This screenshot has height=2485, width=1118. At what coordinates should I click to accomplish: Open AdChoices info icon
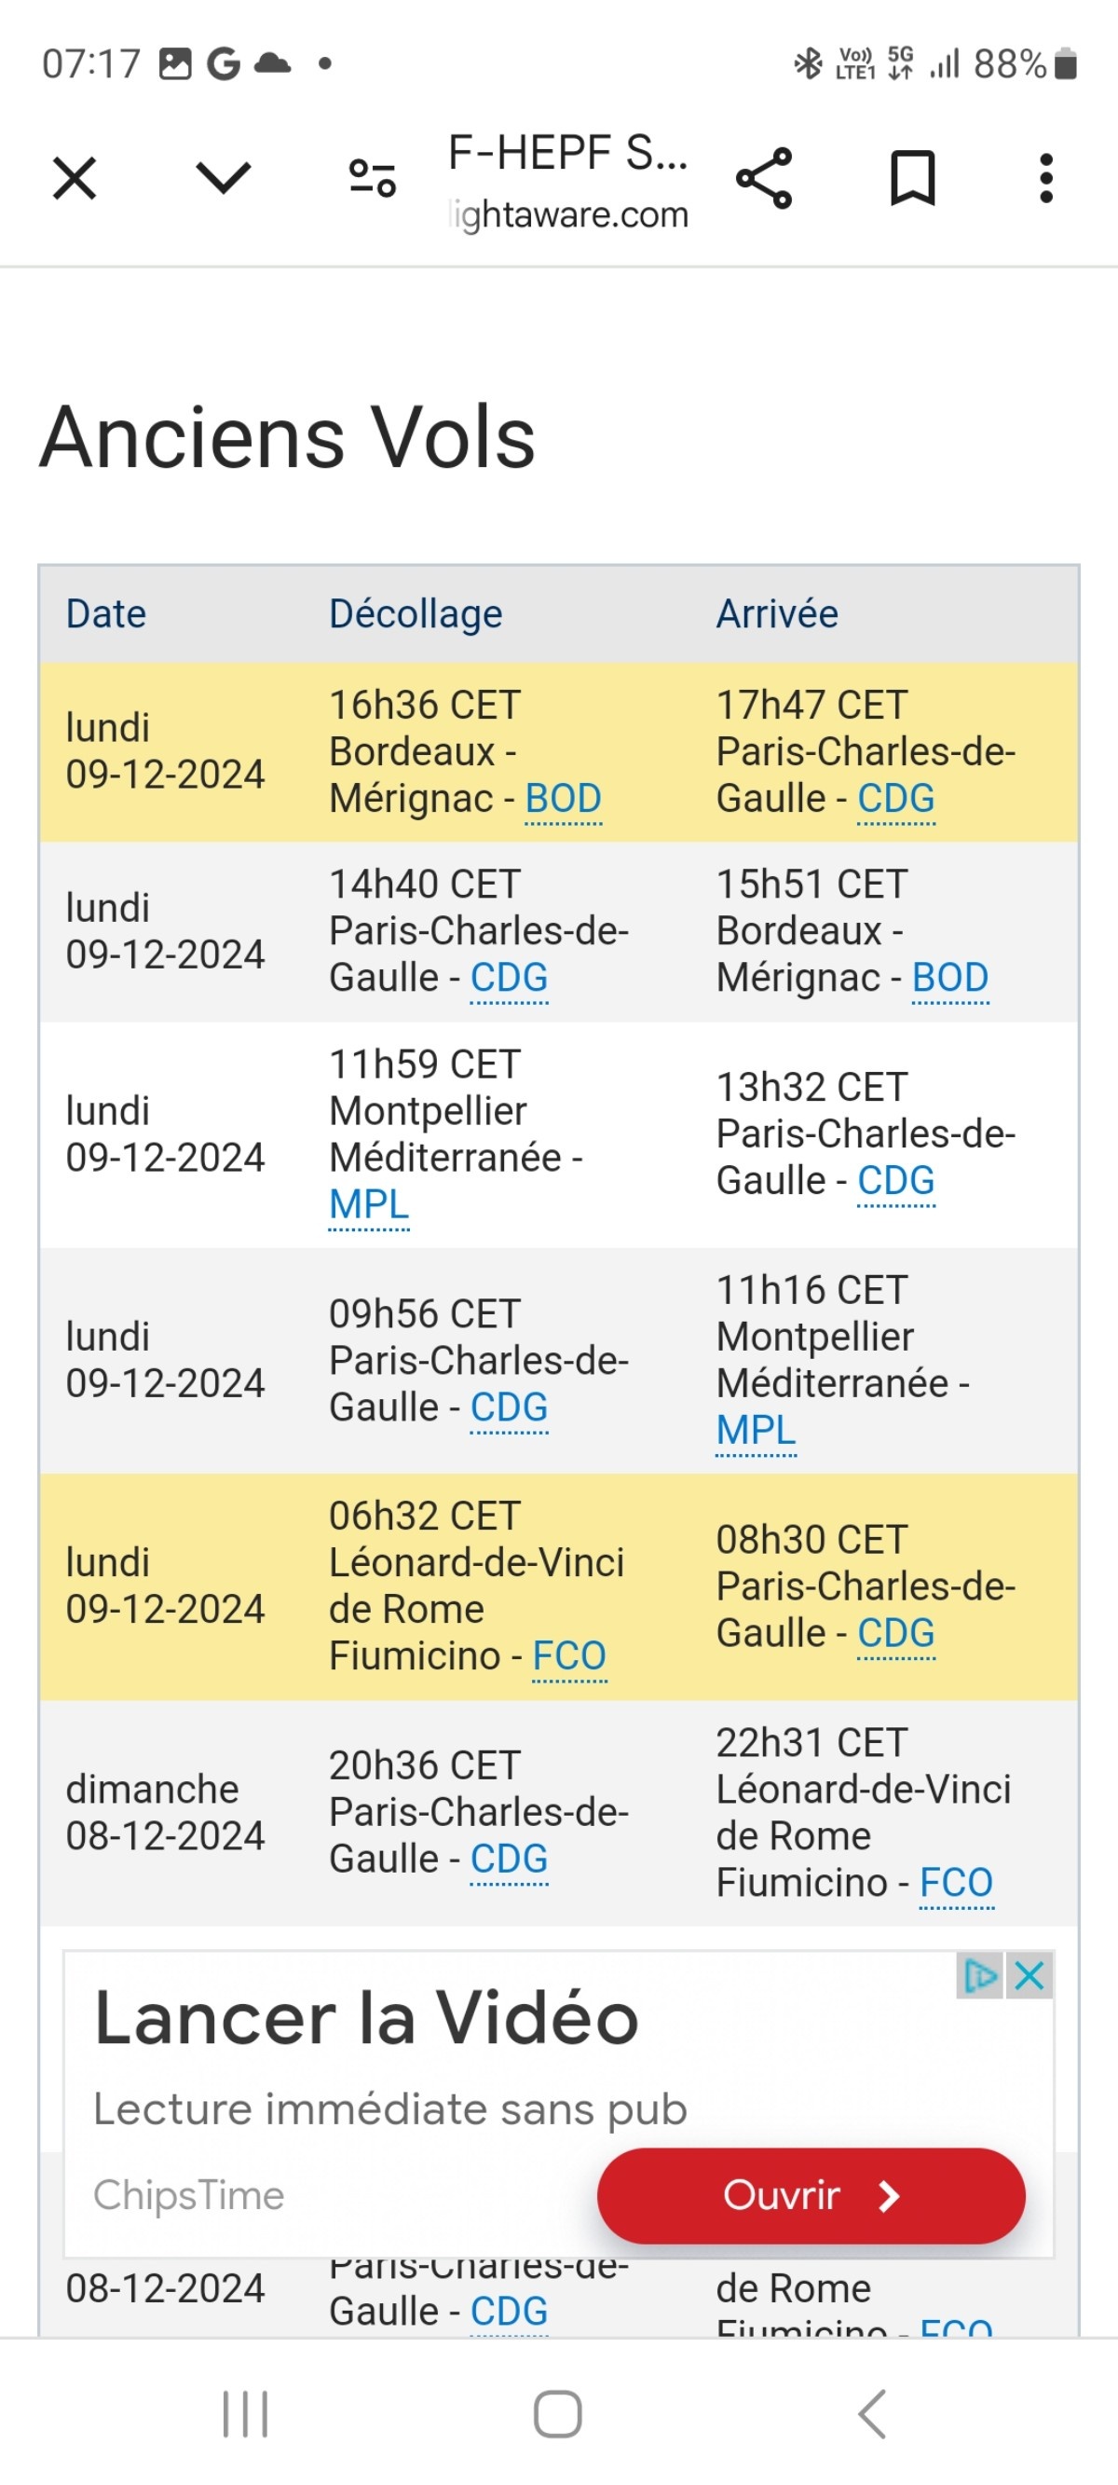(x=981, y=1976)
